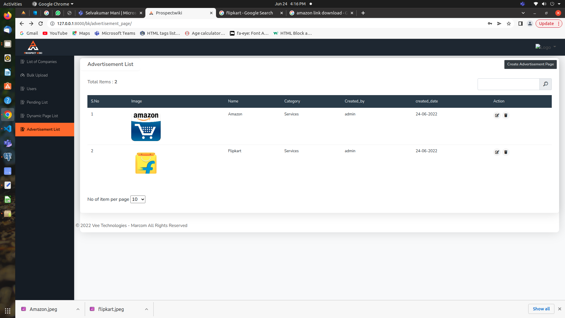Open the system status menu arrow
Image resolution: width=565 pixels, height=318 pixels.
pyautogui.click(x=559, y=4)
